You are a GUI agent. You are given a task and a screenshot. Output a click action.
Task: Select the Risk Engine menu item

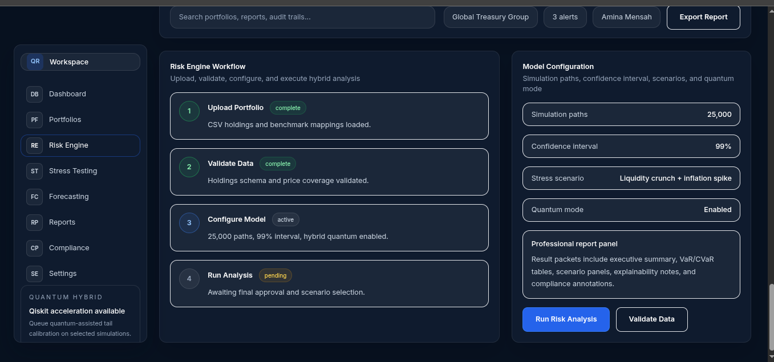pyautogui.click(x=80, y=145)
